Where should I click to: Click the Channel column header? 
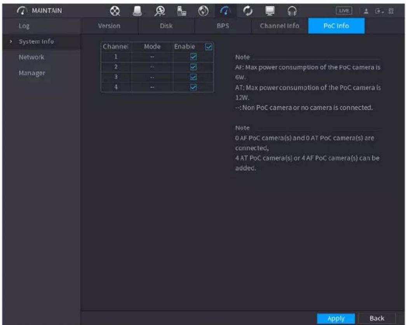point(116,47)
